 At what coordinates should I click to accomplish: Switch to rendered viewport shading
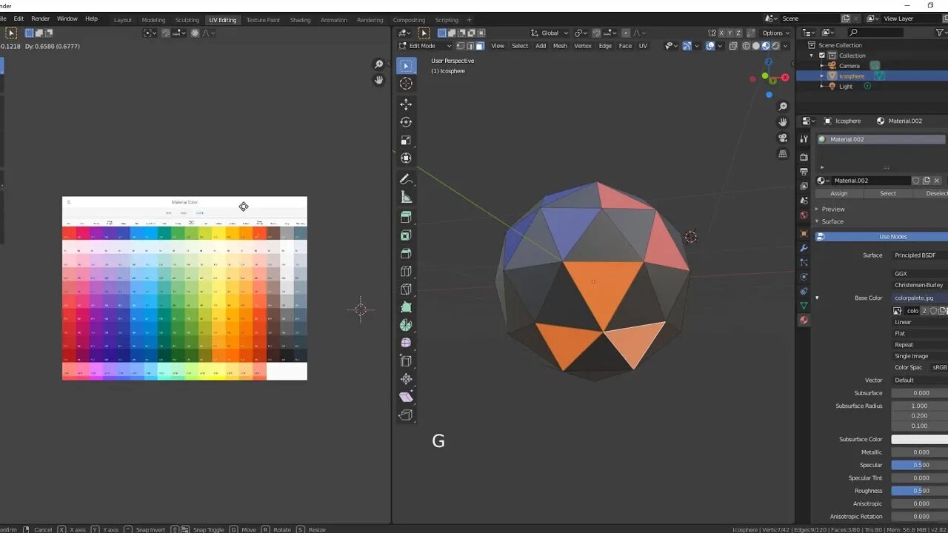pos(775,46)
